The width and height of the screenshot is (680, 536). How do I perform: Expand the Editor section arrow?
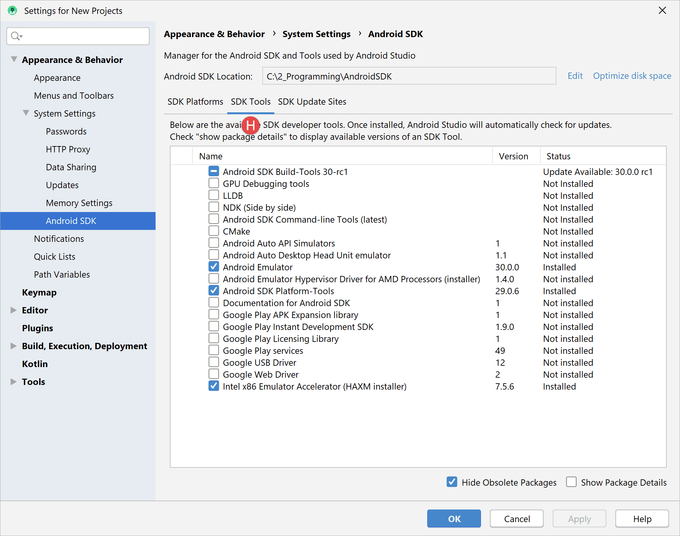14,310
